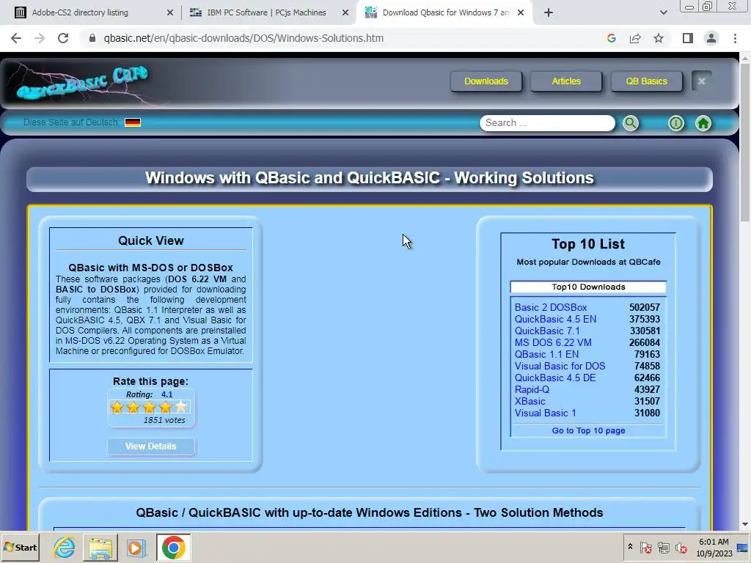
Task: Click the padlock site info icon
Action: [92, 38]
